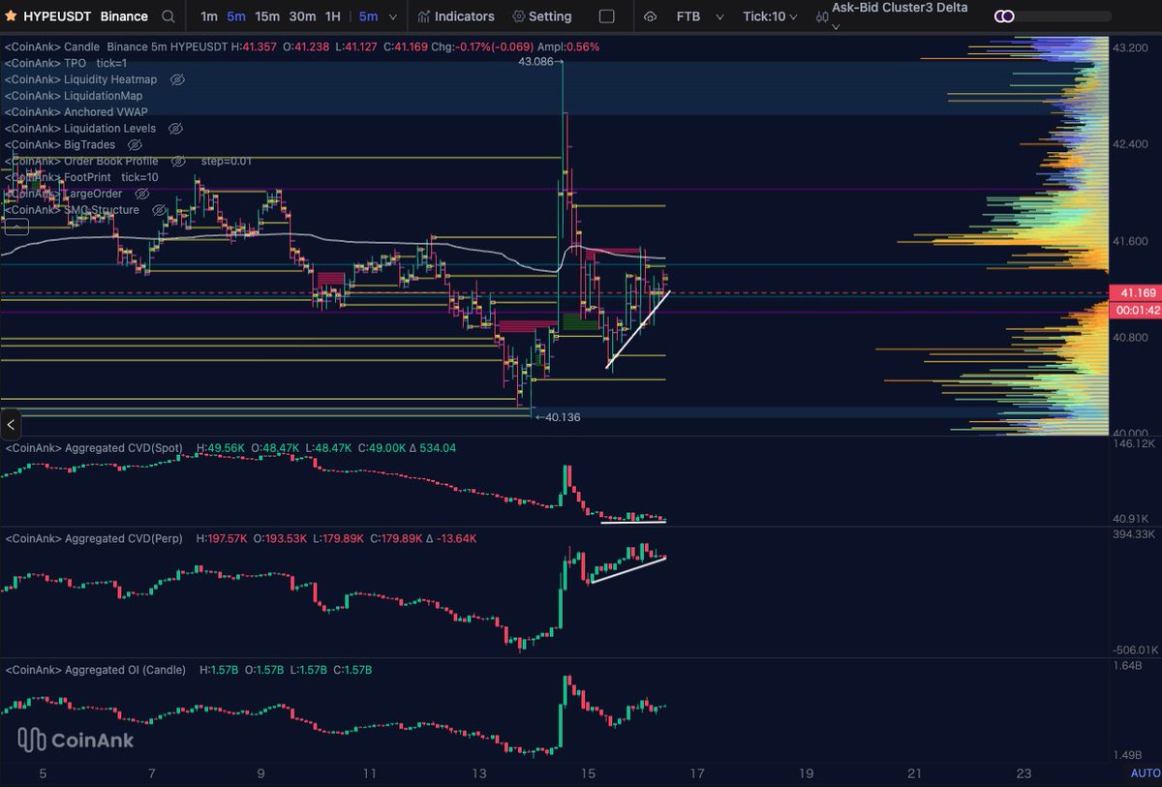This screenshot has height=787, width=1162.
Task: Open the timeframe dropdown chevron
Action: coord(391,16)
